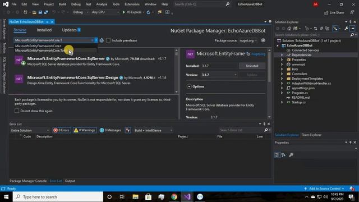This screenshot has height=202, width=359.
Task: Click Solution Explorer search magnifier icon
Action: [352, 35]
